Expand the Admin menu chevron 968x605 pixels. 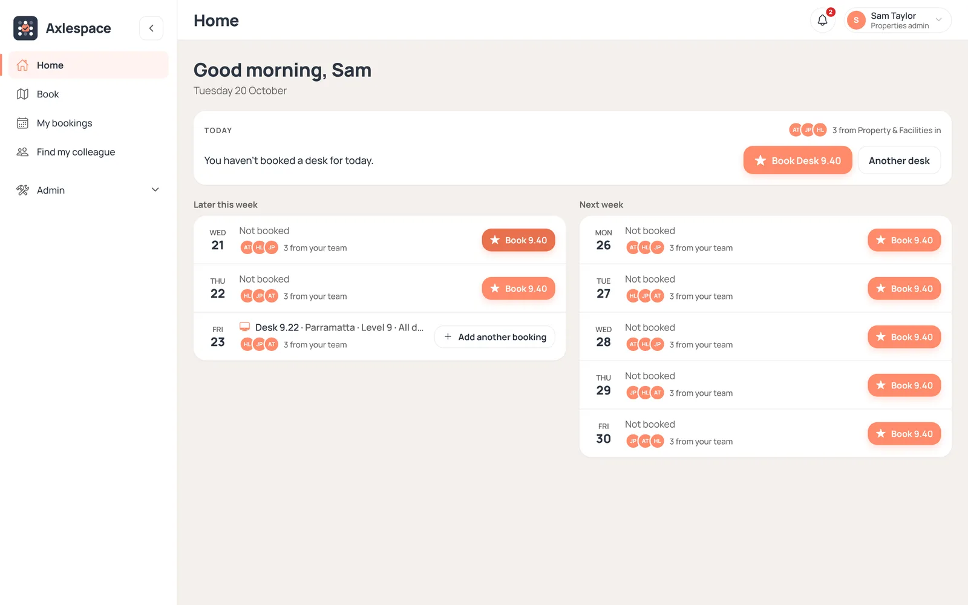[155, 190]
